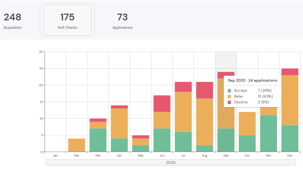Click the 2025 range selector bar
The height and width of the screenshot is (171, 303).
171,162
